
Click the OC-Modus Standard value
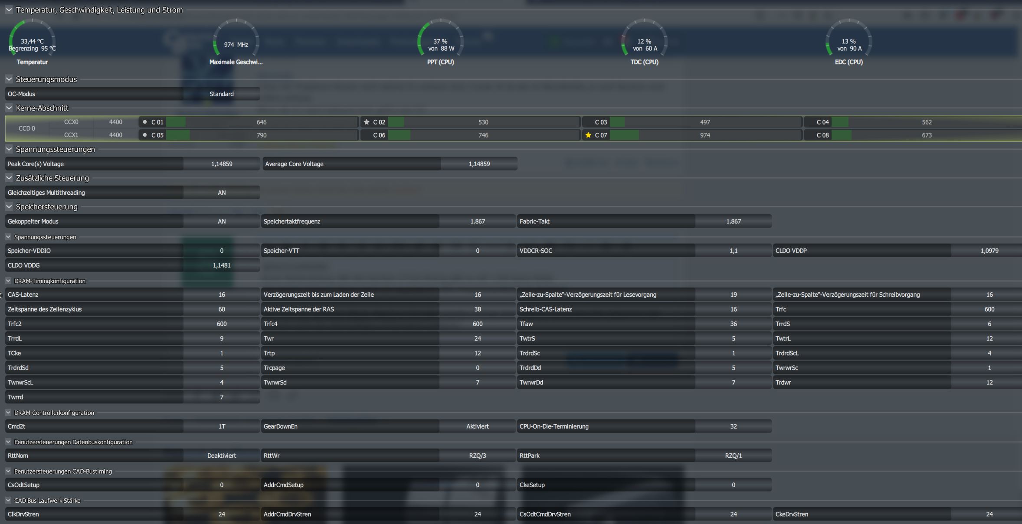tap(222, 94)
